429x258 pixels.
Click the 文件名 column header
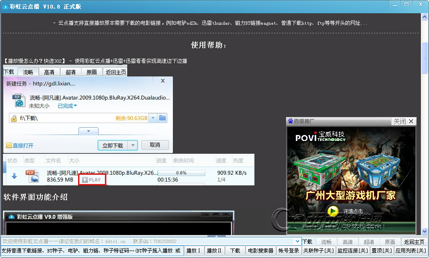(53, 161)
